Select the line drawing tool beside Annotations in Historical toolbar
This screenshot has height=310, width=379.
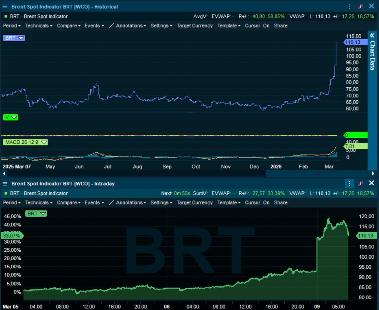tap(112, 26)
